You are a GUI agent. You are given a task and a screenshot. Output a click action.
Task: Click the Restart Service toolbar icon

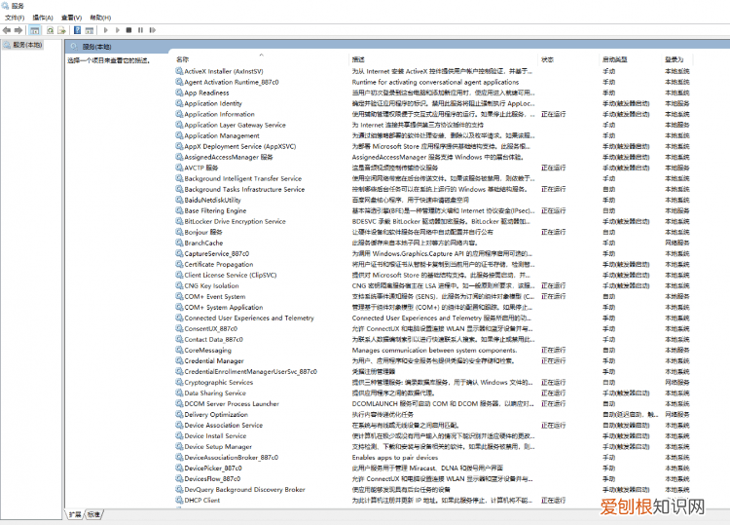(x=151, y=30)
